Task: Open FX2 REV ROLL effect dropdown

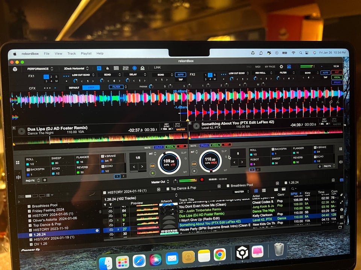Action: (263, 73)
